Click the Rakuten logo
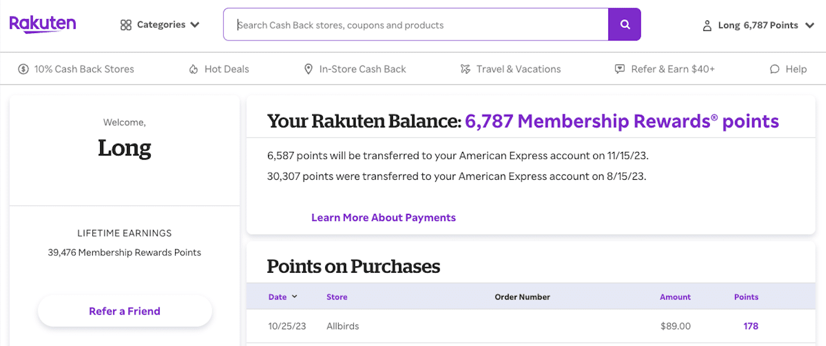 pyautogui.click(x=42, y=24)
